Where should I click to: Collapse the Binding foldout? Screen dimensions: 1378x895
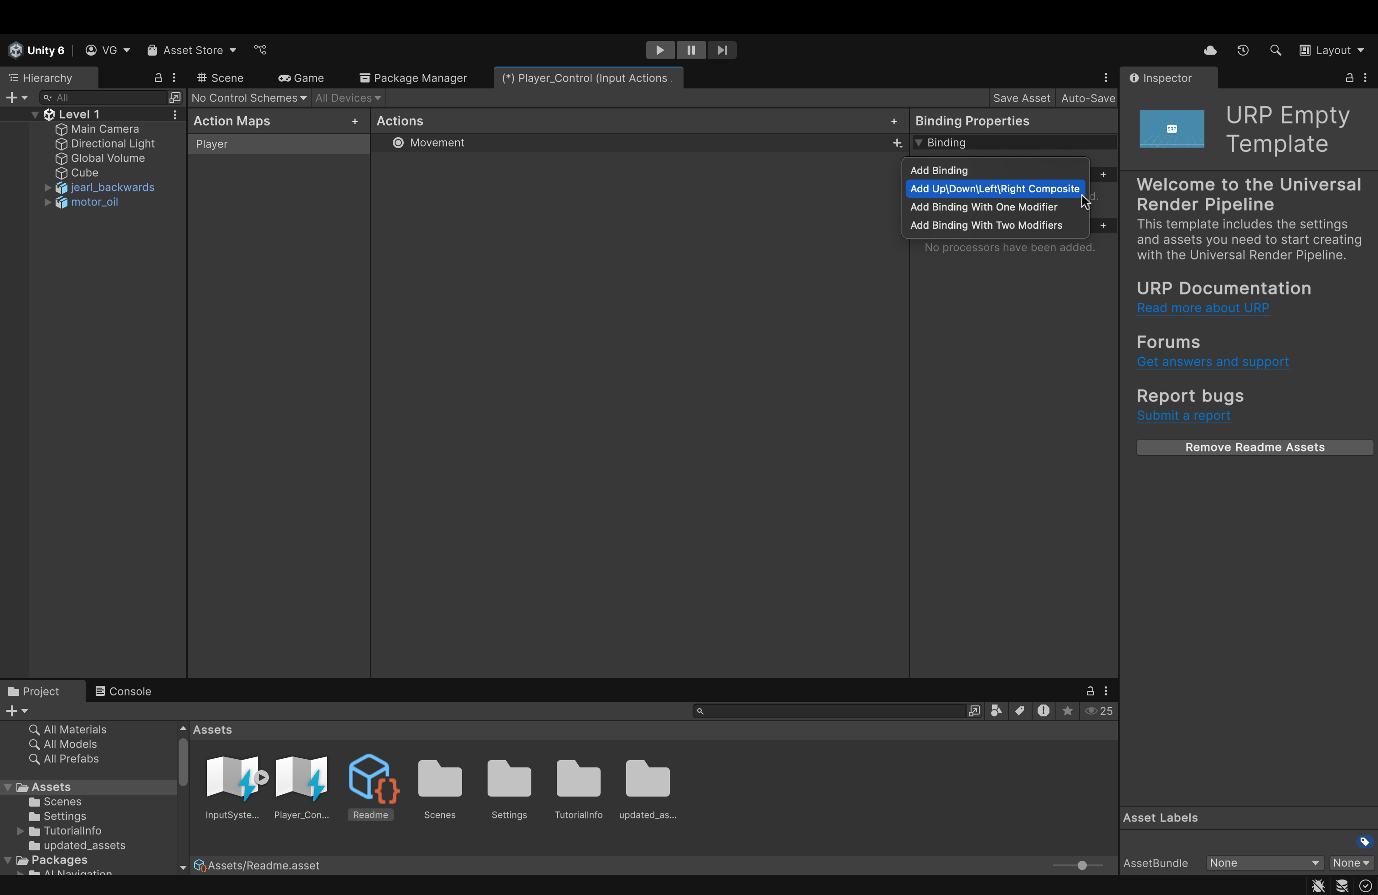tap(918, 143)
